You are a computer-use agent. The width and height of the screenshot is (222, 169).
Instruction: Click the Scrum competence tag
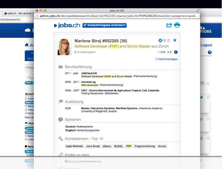pyautogui.click(x=162, y=146)
